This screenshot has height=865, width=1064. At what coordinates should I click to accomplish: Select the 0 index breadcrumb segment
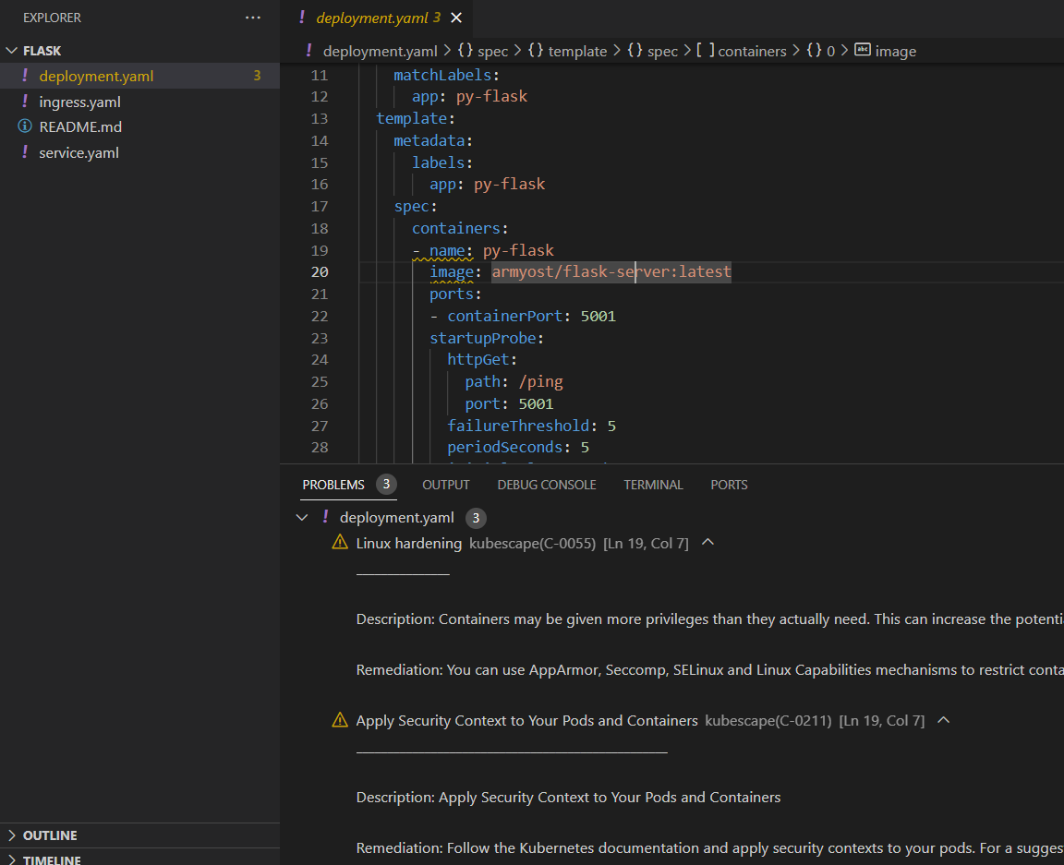[x=830, y=52]
